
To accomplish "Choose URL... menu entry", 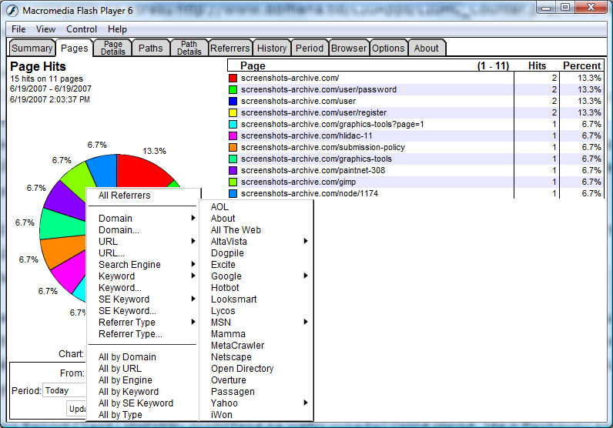I will pyautogui.click(x=112, y=253).
